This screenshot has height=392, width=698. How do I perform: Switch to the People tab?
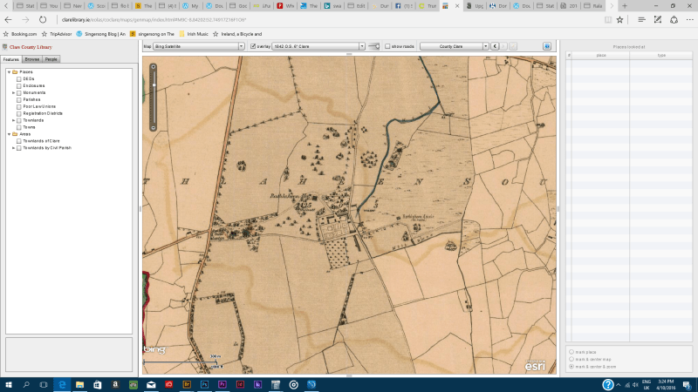tap(51, 59)
